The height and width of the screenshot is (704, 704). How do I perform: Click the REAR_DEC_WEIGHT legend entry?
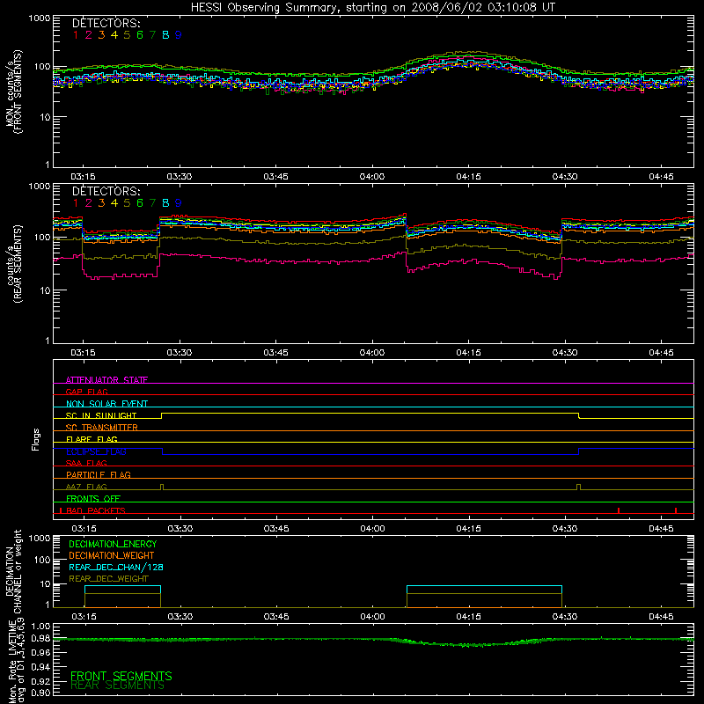click(x=108, y=579)
